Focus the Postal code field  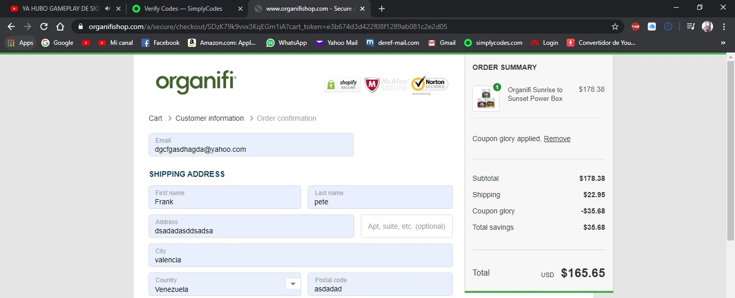[380, 284]
